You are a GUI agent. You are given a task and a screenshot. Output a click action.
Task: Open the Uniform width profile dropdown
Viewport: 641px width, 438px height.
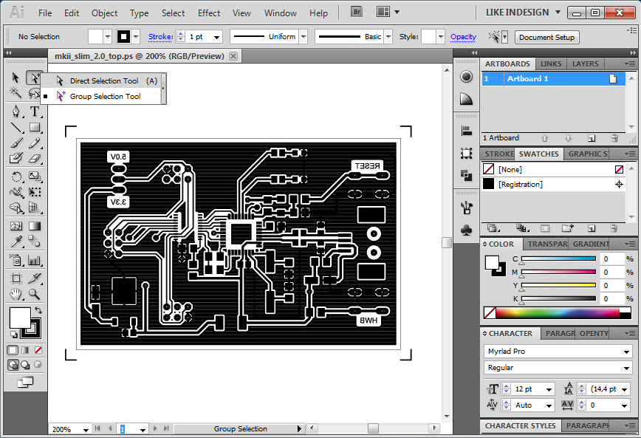(304, 37)
